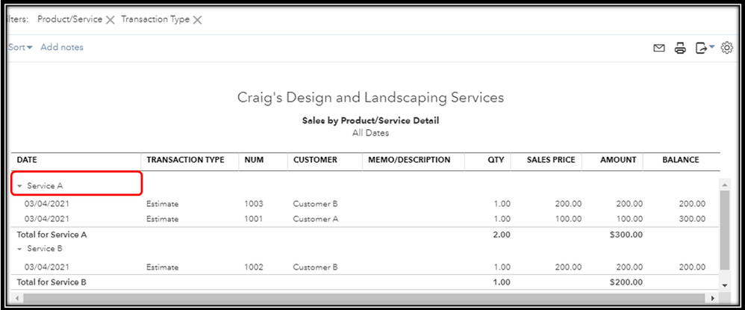
Task: Open the Sort dropdown
Action: [20, 47]
